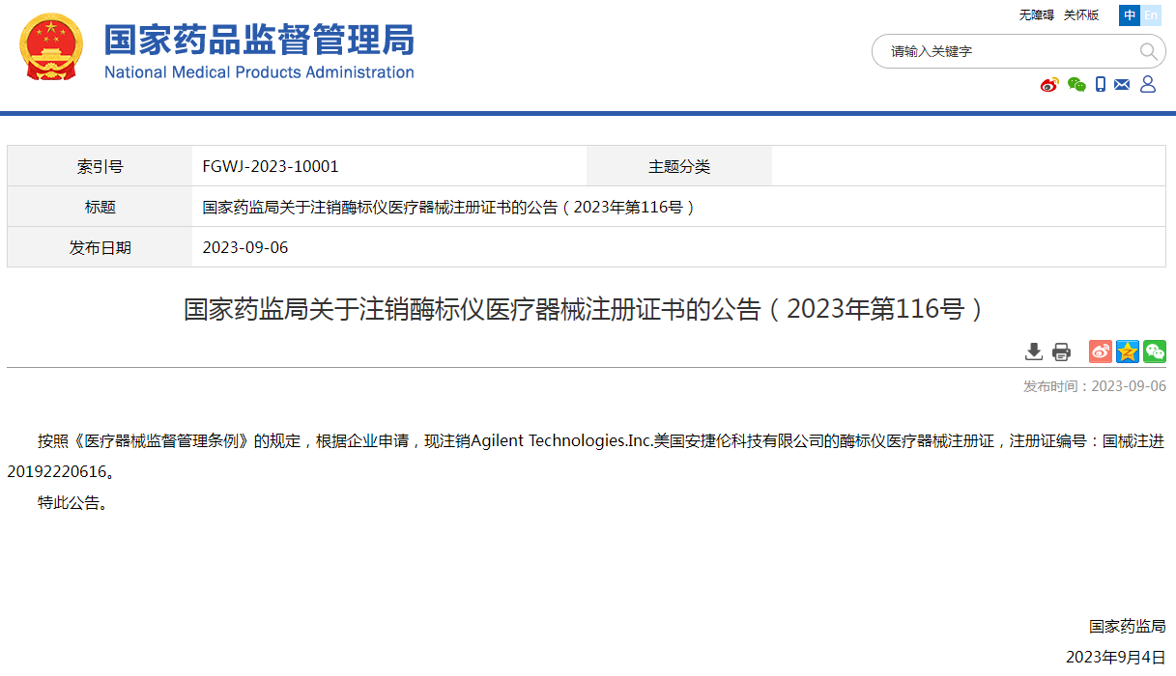1176x676 pixels.
Task: Click the 国家药监局 signature
Action: 1128,626
